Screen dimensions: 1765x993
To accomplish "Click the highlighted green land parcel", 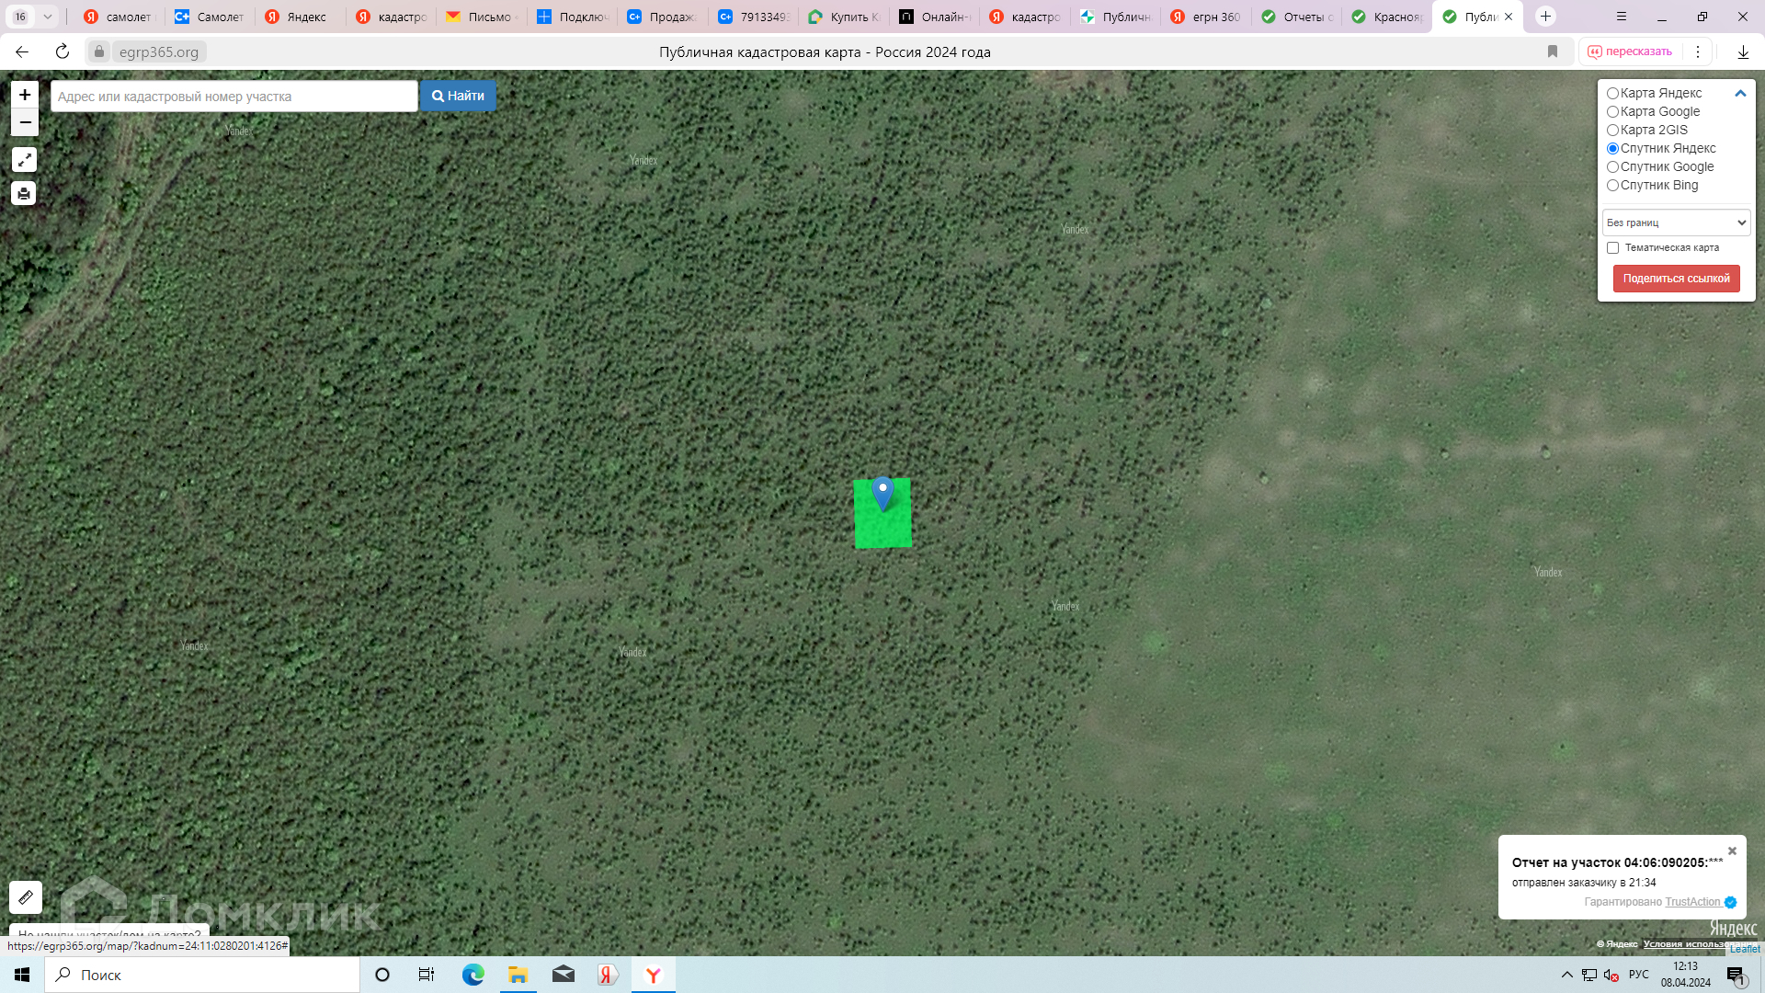I will (x=882, y=529).
